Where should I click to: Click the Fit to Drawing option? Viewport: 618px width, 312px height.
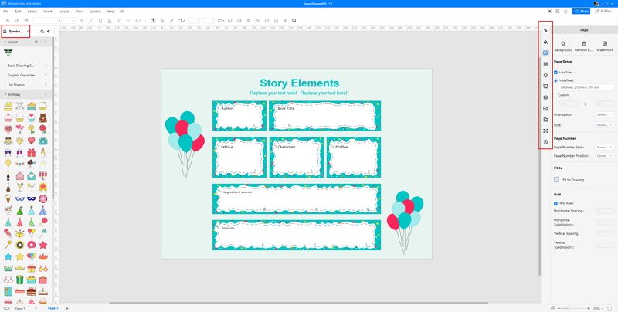[x=569, y=180]
